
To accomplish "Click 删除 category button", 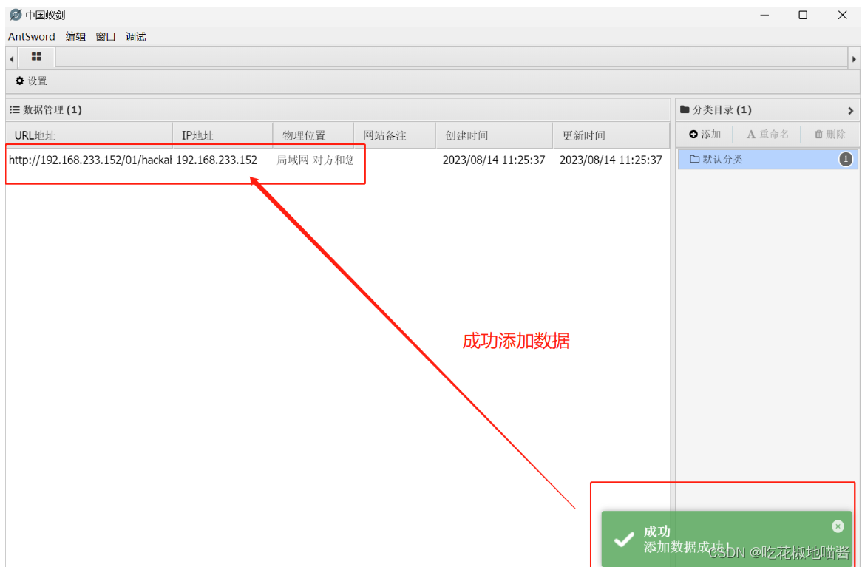I will [x=830, y=135].
